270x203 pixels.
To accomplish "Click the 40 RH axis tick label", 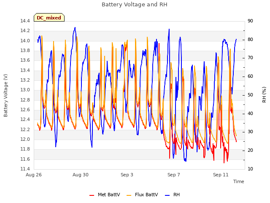I will click(250, 114).
